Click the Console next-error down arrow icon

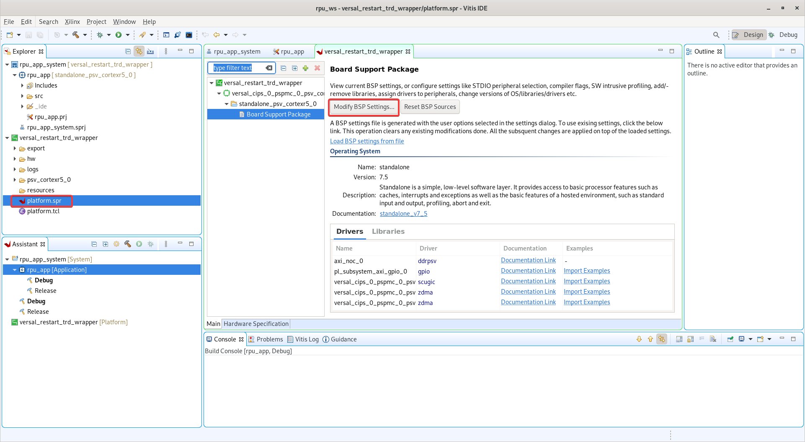coord(639,339)
